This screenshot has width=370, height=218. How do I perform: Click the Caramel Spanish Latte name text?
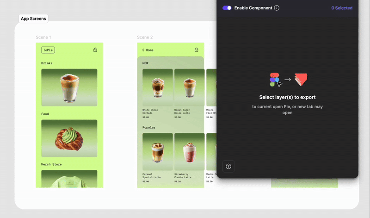(152, 176)
